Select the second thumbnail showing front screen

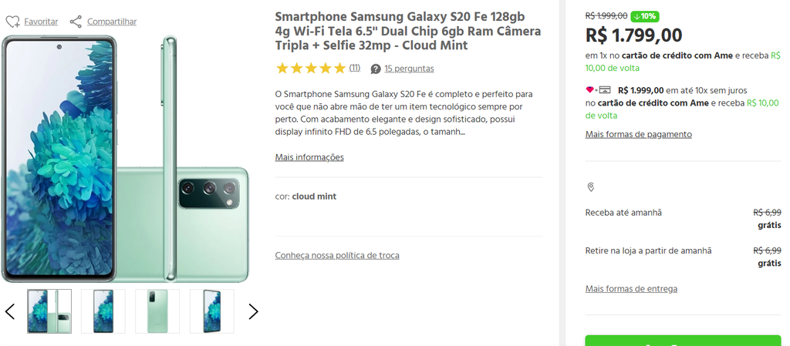click(x=103, y=311)
